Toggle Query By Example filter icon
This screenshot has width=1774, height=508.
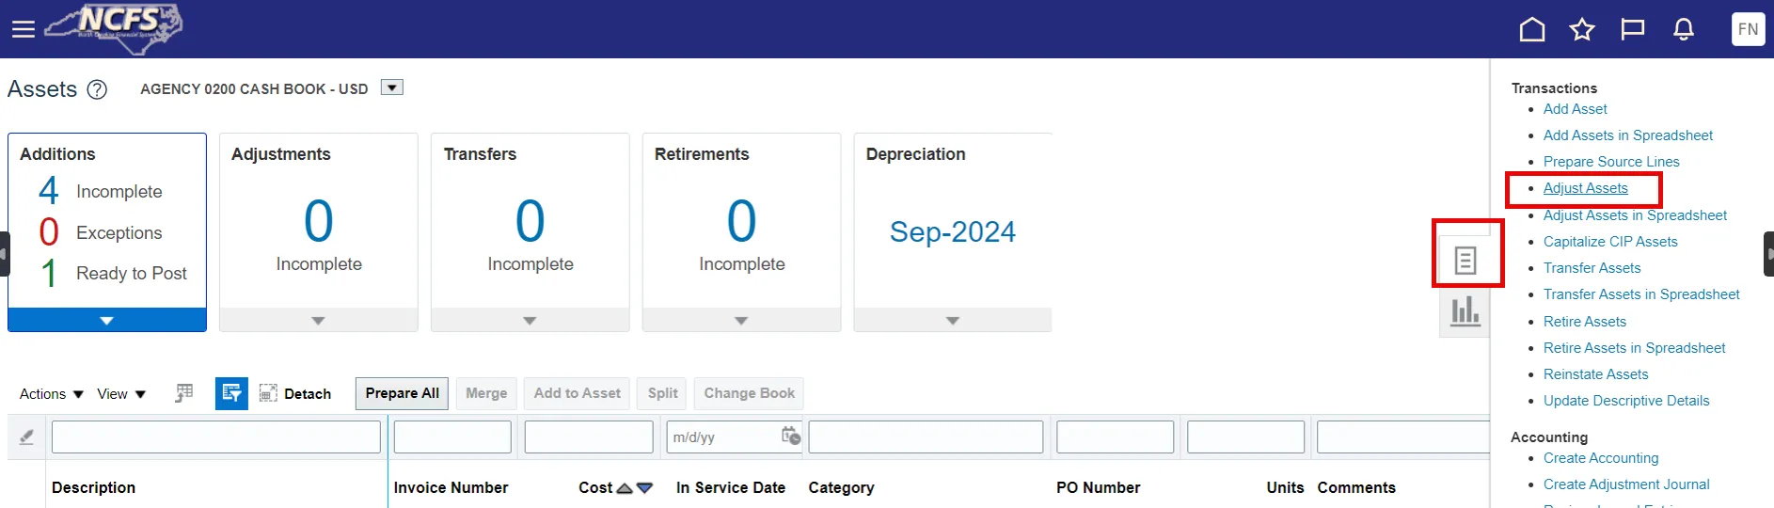[x=231, y=393]
